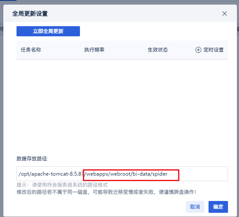The width and height of the screenshot is (239, 217).
Task: Click the 定时设置 text label
Action: tap(213, 50)
